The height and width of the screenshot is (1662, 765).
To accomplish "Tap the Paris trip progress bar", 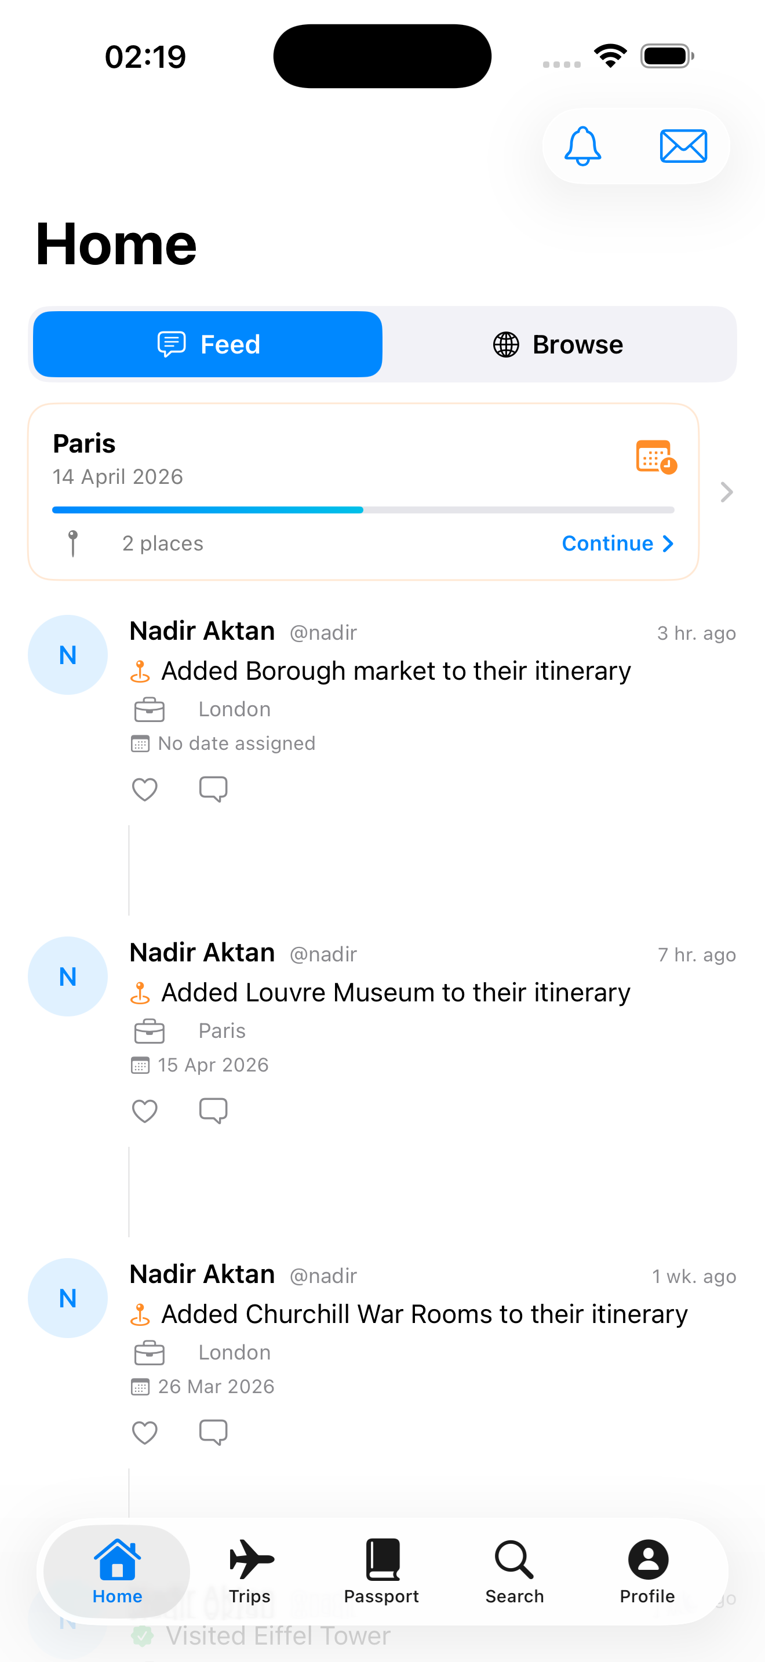I will click(362, 510).
